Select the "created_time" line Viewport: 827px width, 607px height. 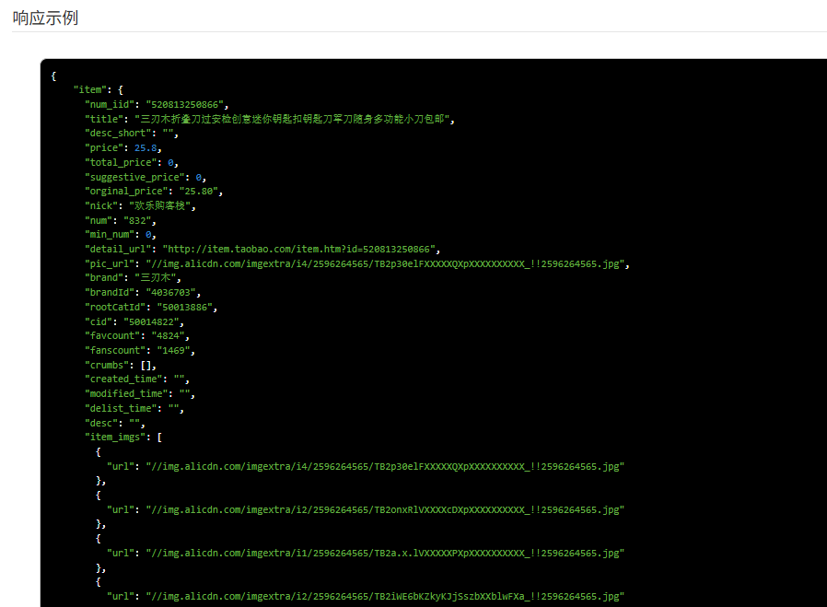(137, 379)
